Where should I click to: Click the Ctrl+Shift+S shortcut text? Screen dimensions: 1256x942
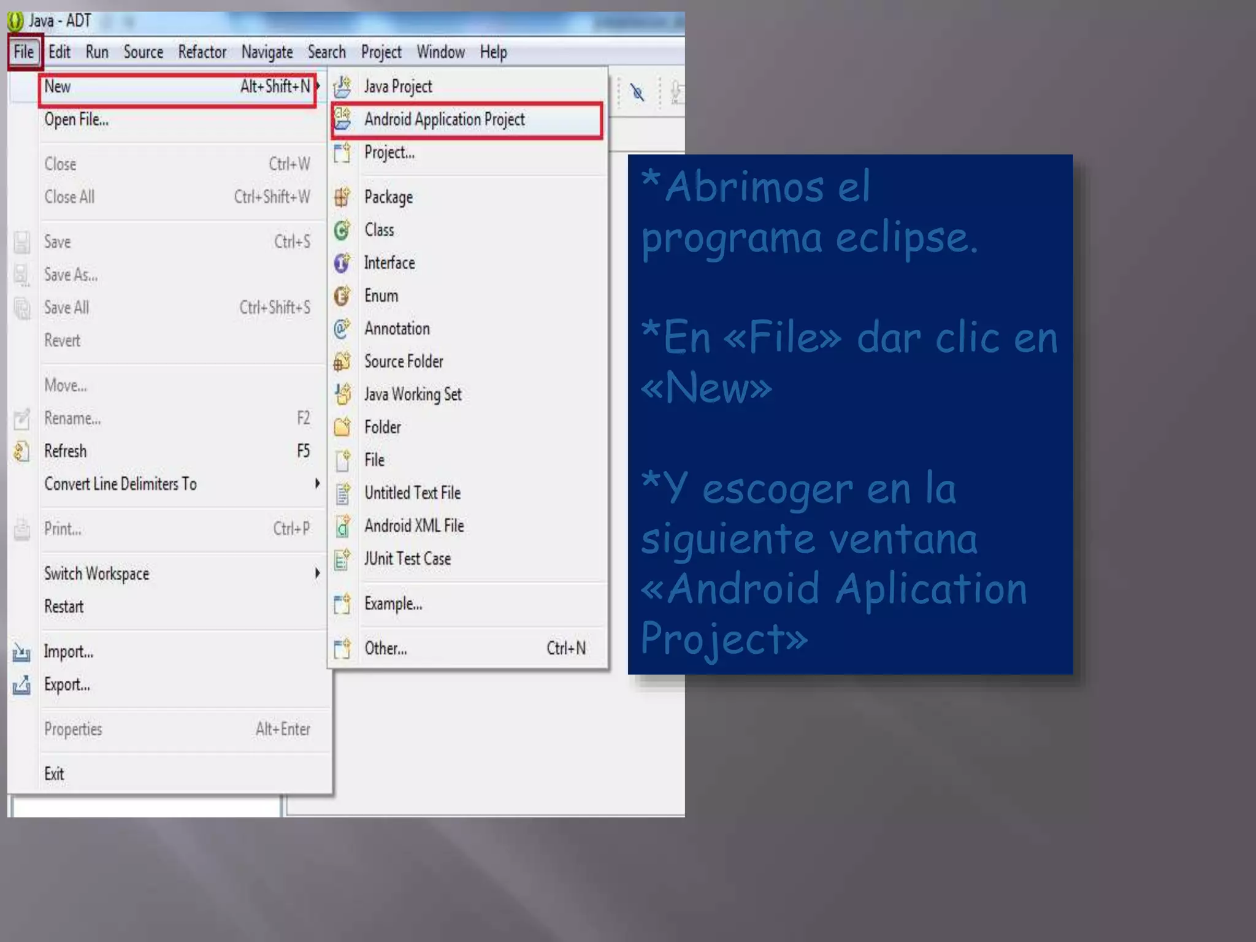pyautogui.click(x=275, y=307)
